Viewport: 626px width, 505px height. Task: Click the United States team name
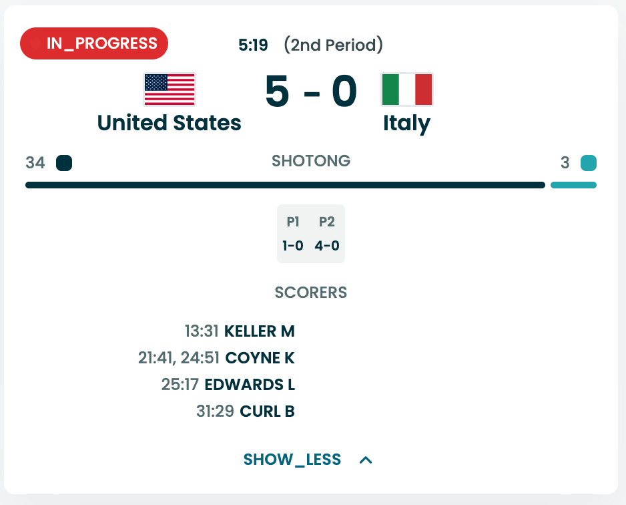pyautogui.click(x=170, y=123)
